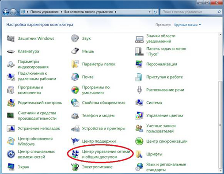Click the Электропитание battery icon
This screenshot has width=224, height=174.
click(x=75, y=167)
